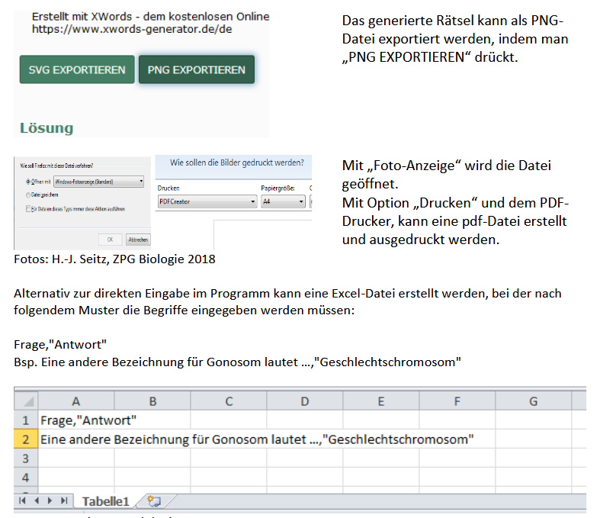Select the 'Öffnen mit' radio button

pyautogui.click(x=28, y=182)
